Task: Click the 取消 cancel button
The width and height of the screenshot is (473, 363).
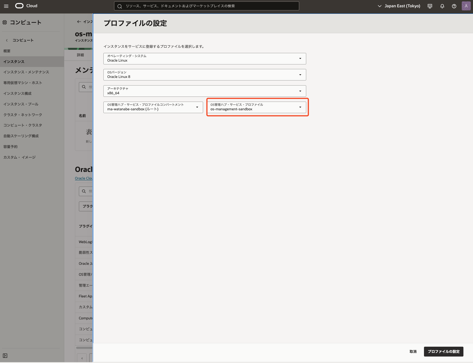Action: [413, 351]
